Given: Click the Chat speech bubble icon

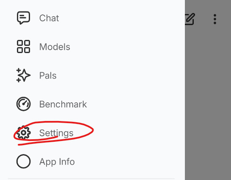Looking at the screenshot, I should [23, 18].
